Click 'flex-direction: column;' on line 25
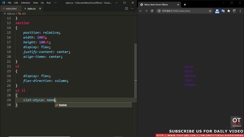Image resolution: width=244 pixels, height=137 pixels. click(46, 81)
